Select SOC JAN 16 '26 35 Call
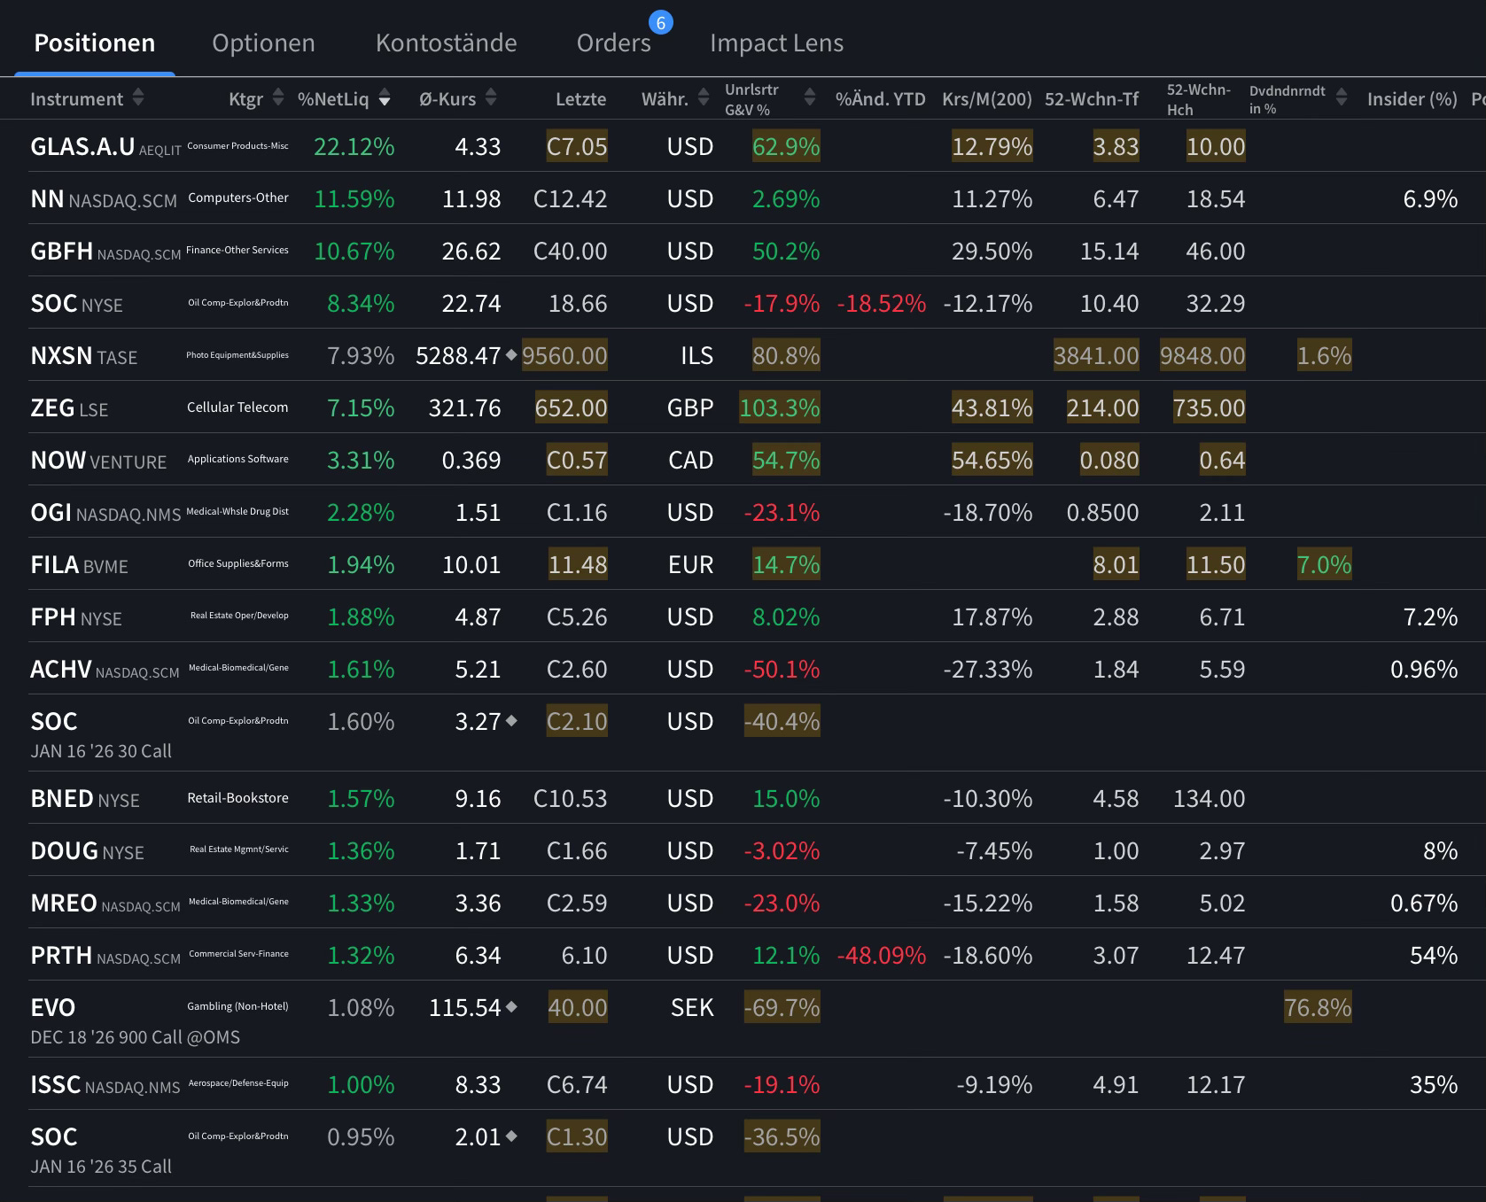The width and height of the screenshot is (1486, 1202). 101,1151
